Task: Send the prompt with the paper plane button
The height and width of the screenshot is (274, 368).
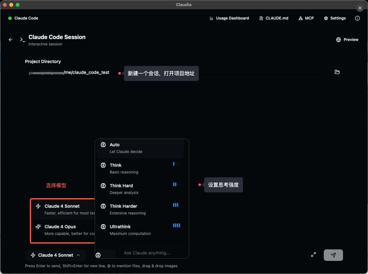Action: tap(333, 255)
